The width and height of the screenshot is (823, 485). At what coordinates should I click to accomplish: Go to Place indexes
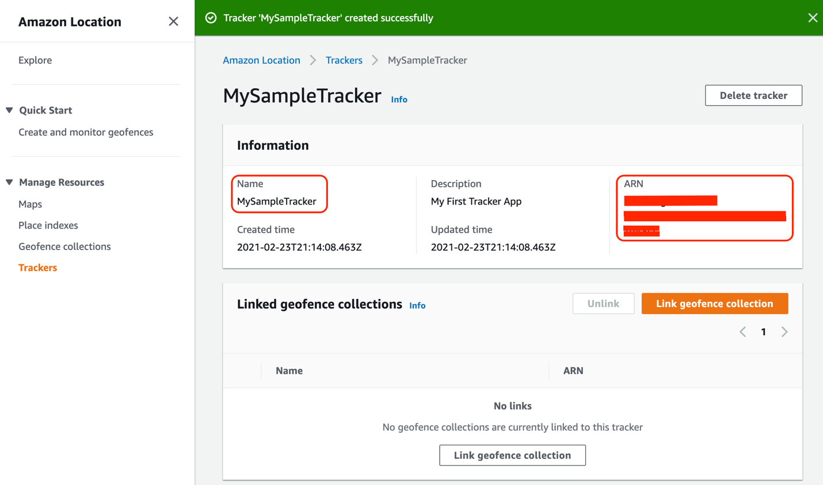click(x=48, y=225)
